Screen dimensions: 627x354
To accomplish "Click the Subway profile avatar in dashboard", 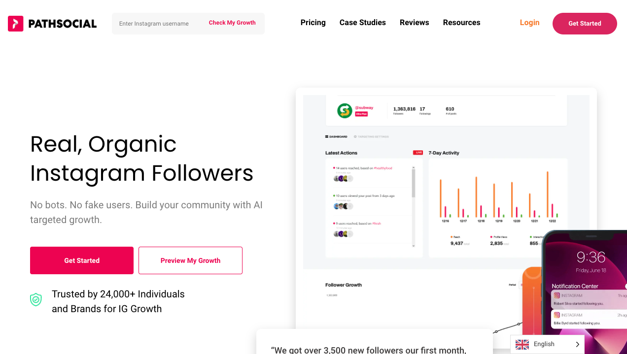I will click(345, 110).
